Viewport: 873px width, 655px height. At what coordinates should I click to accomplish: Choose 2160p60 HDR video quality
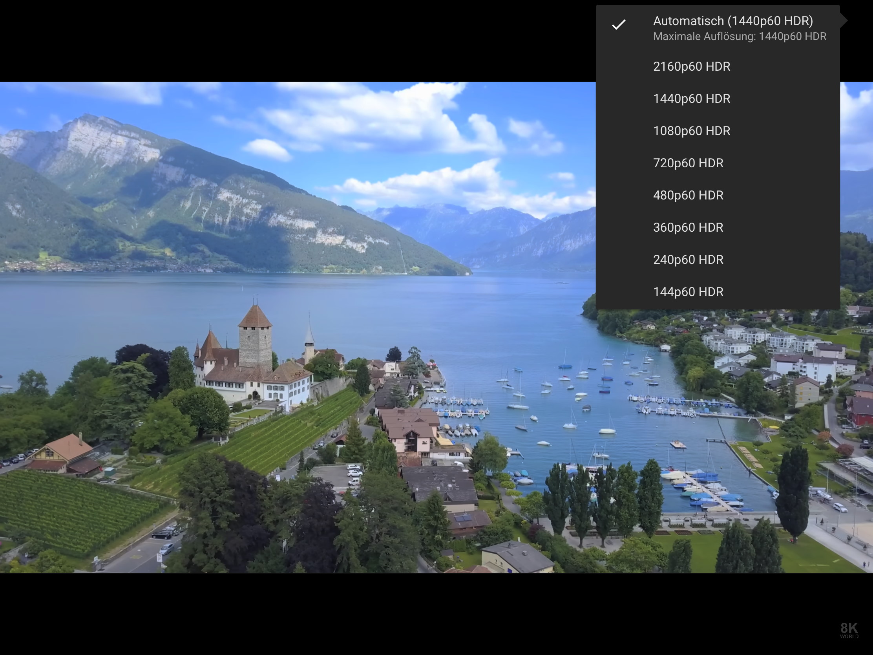692,66
